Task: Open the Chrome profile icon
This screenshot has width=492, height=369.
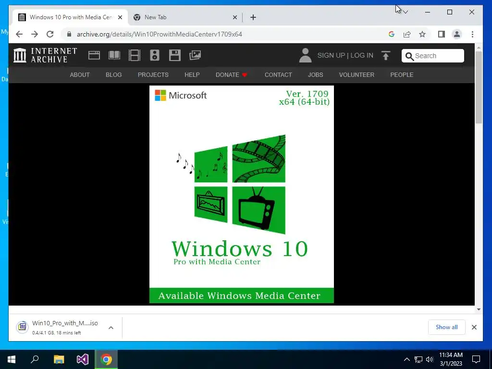Action: coord(457,34)
